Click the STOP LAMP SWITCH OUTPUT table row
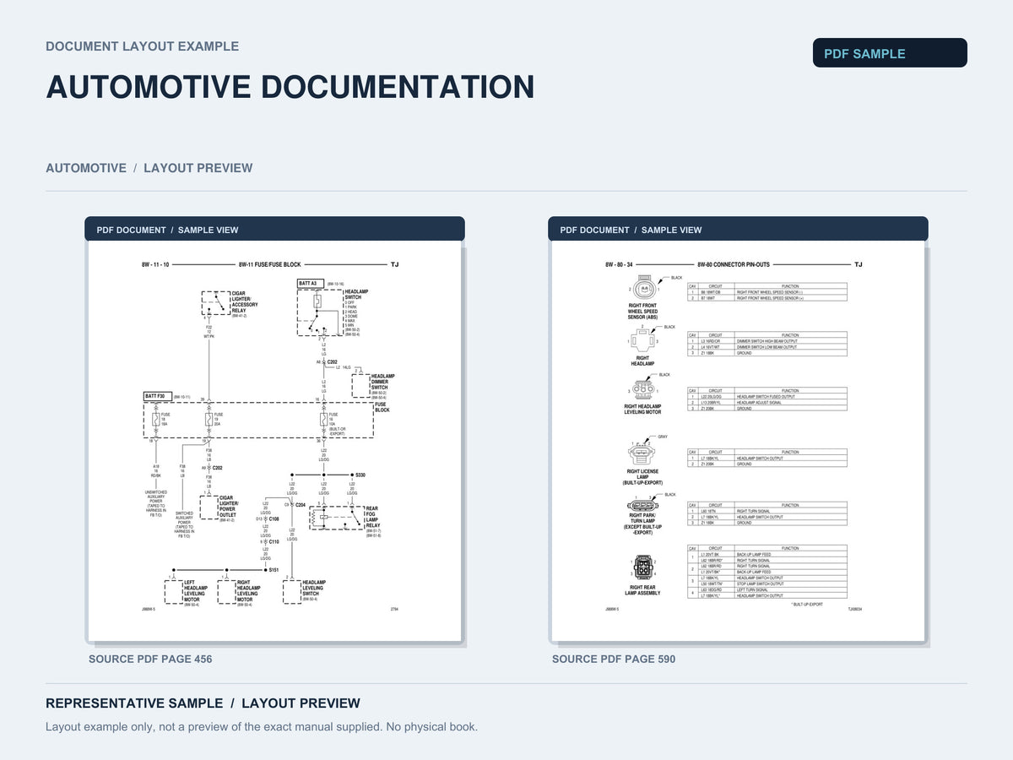This screenshot has width=1013, height=760. click(x=767, y=584)
